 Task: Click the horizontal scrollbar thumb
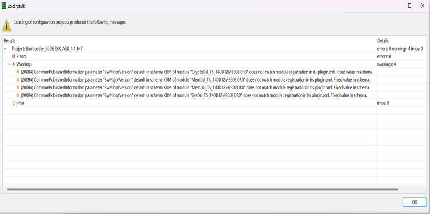[202, 189]
